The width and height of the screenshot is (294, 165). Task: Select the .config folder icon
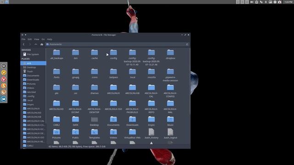pyautogui.click(x=113, y=52)
